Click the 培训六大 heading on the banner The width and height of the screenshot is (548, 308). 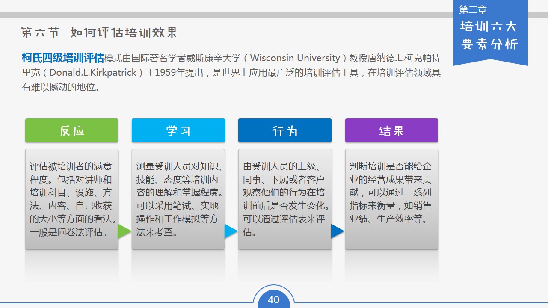489,27
